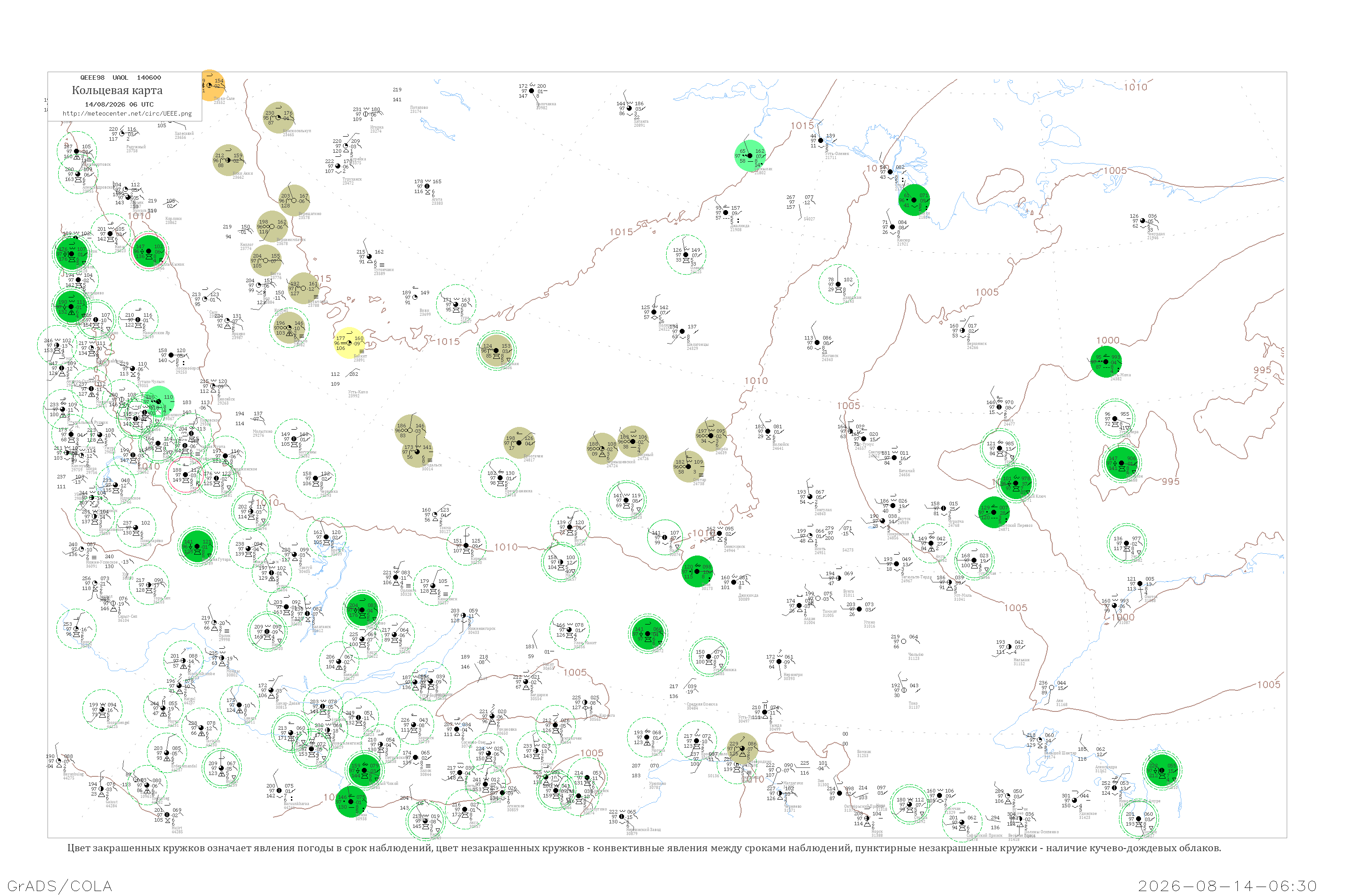Click the khaki Чернышевский station circle
1345x896 pixels.
tap(602, 448)
